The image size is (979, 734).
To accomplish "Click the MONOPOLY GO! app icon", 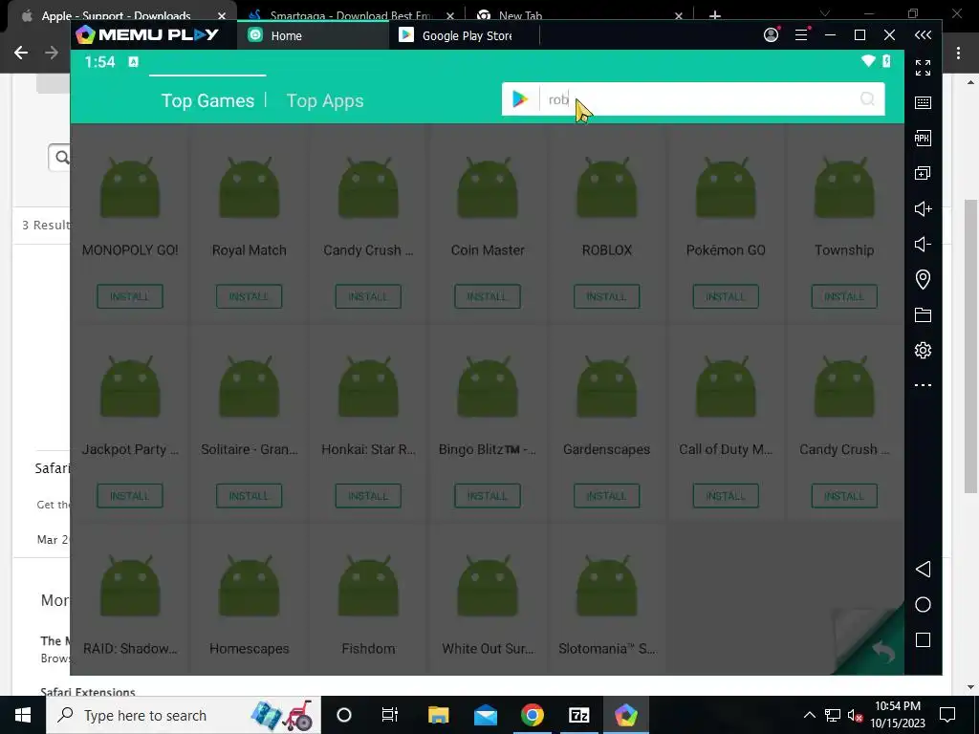I will tap(130, 188).
